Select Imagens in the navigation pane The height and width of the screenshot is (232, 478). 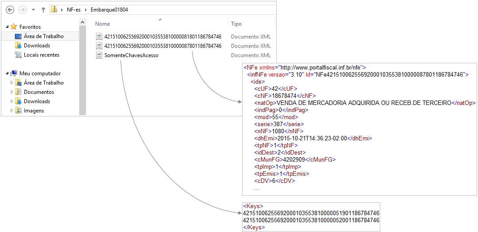(x=34, y=111)
